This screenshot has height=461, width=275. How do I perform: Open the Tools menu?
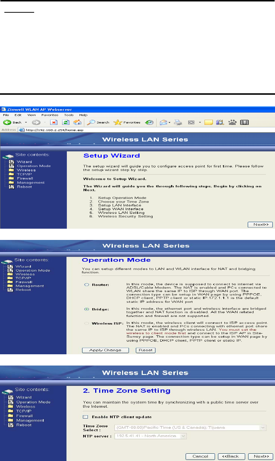coord(69,115)
